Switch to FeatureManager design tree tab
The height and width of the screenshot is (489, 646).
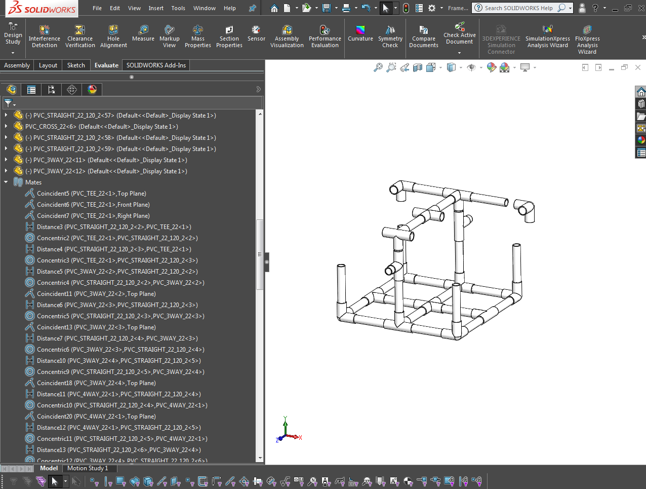tap(11, 90)
